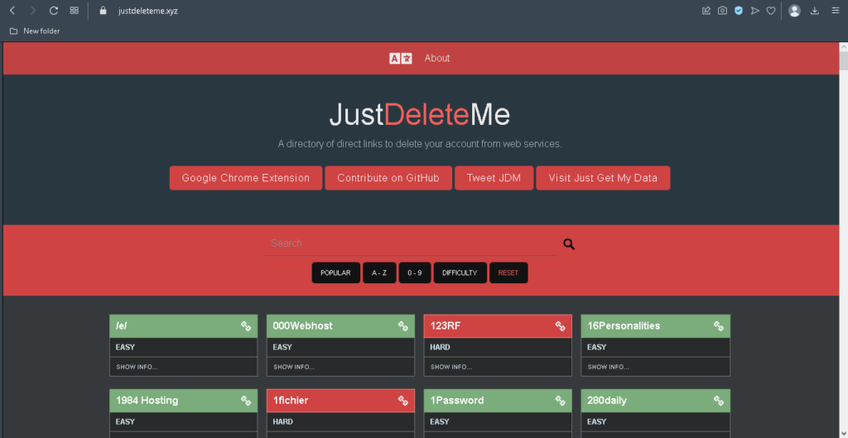Click the vertical scrollbar thumb
This screenshot has width=848, height=438.
pyautogui.click(x=843, y=61)
